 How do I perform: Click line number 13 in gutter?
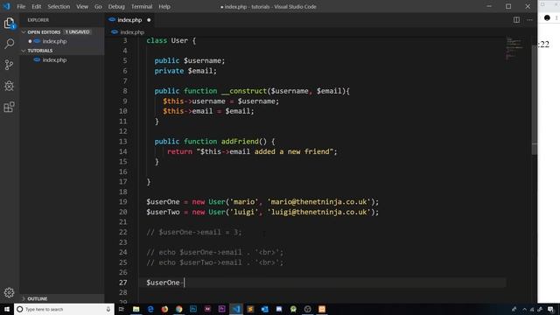point(122,142)
